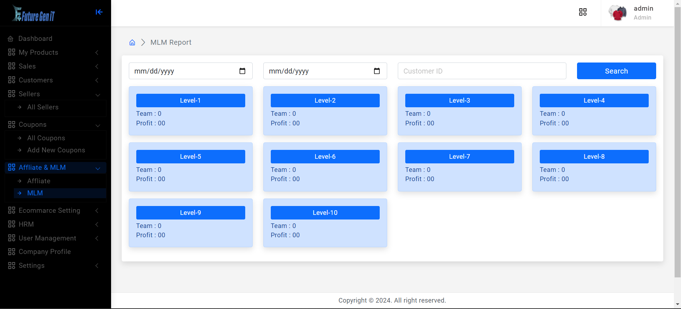The image size is (681, 309).
Task: Open calendar picker on second date field
Action: click(377, 71)
